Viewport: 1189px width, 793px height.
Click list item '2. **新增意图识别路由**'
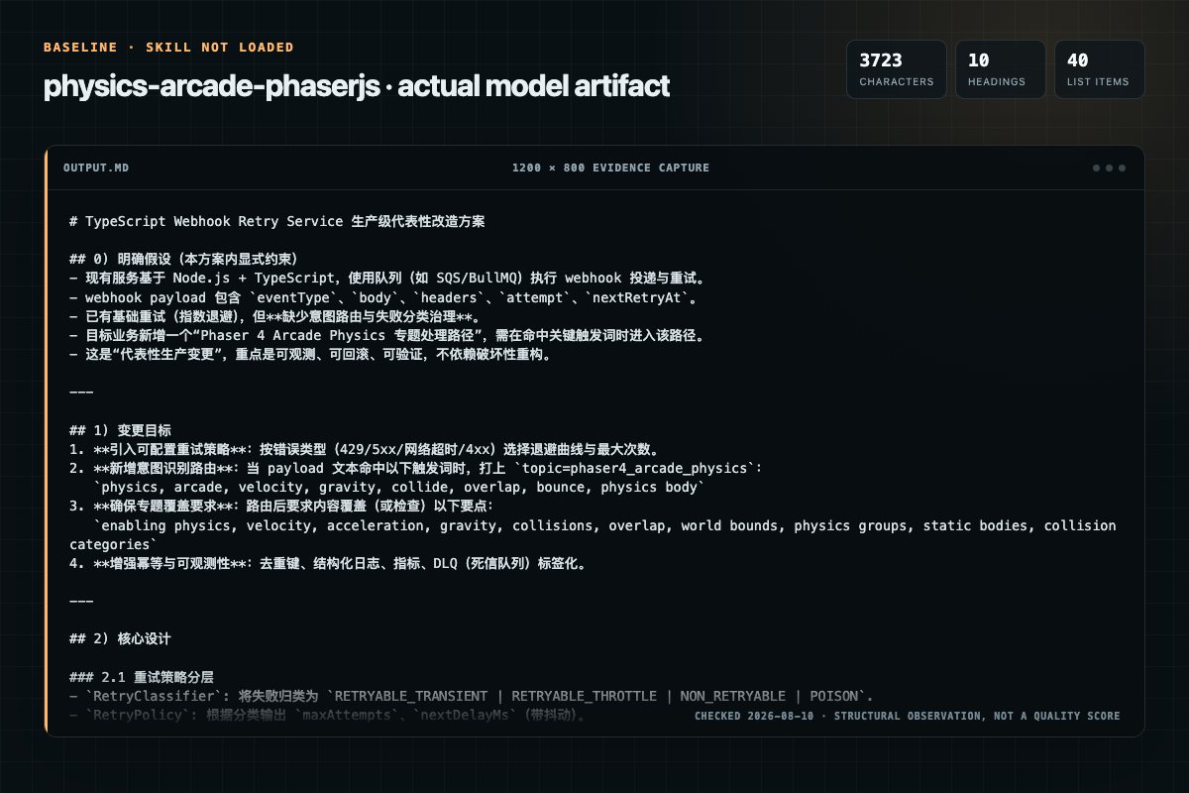tap(415, 468)
